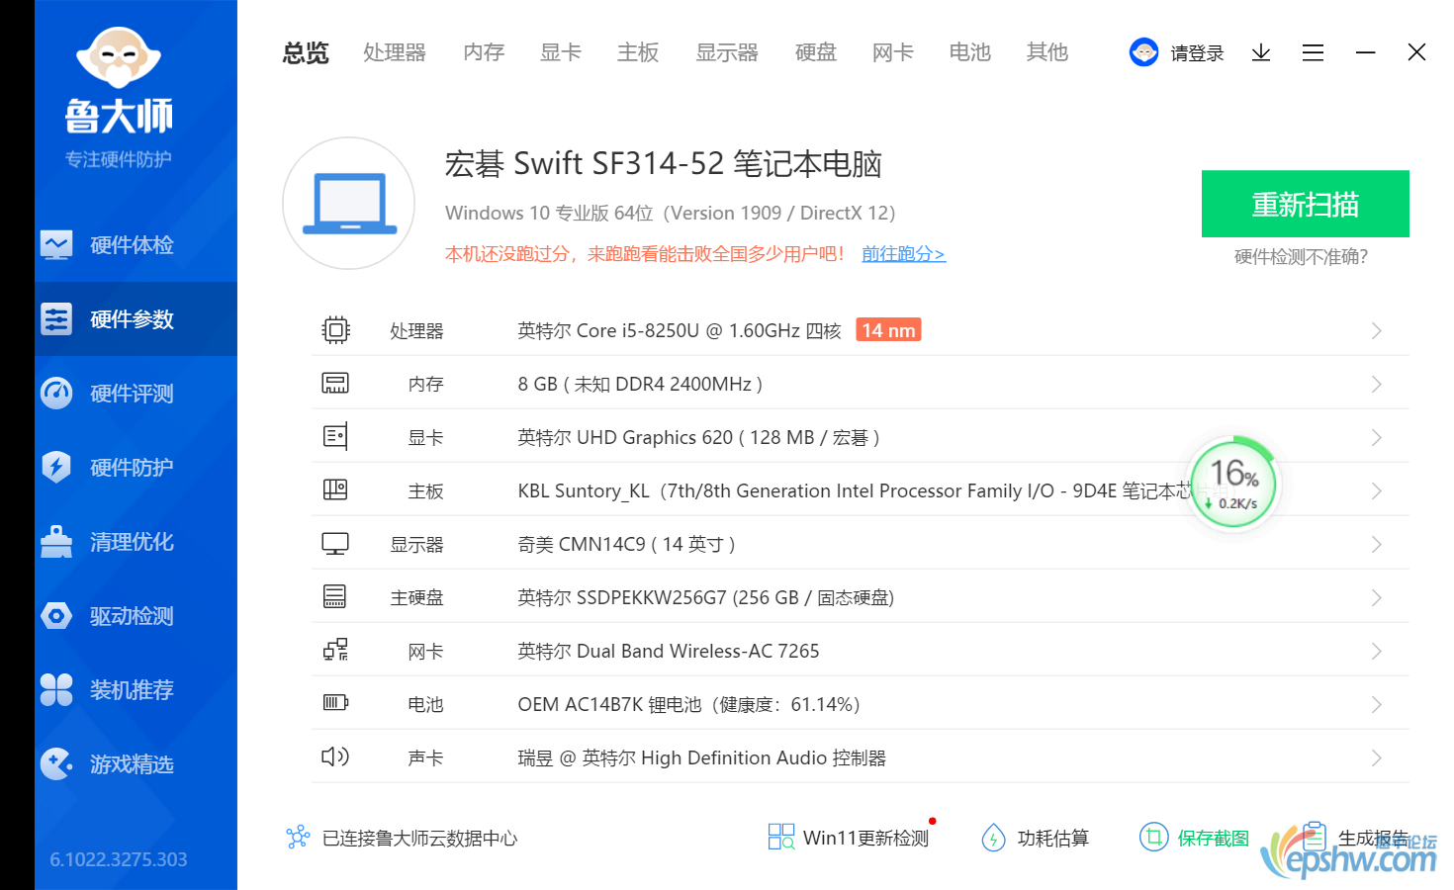This screenshot has width=1454, height=890.
Task: Expand the 电池 row chevron
Action: pyautogui.click(x=1376, y=704)
